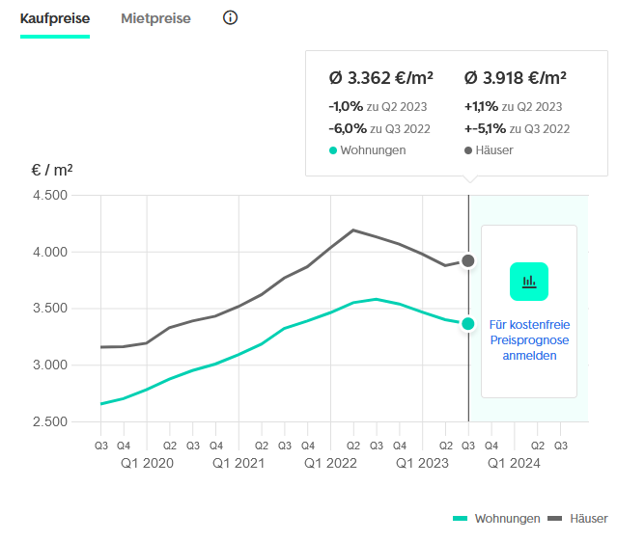Select the Kaufpreise tab

(55, 18)
